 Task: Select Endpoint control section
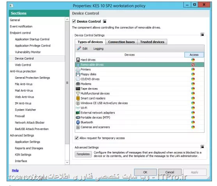click(x=20, y=33)
